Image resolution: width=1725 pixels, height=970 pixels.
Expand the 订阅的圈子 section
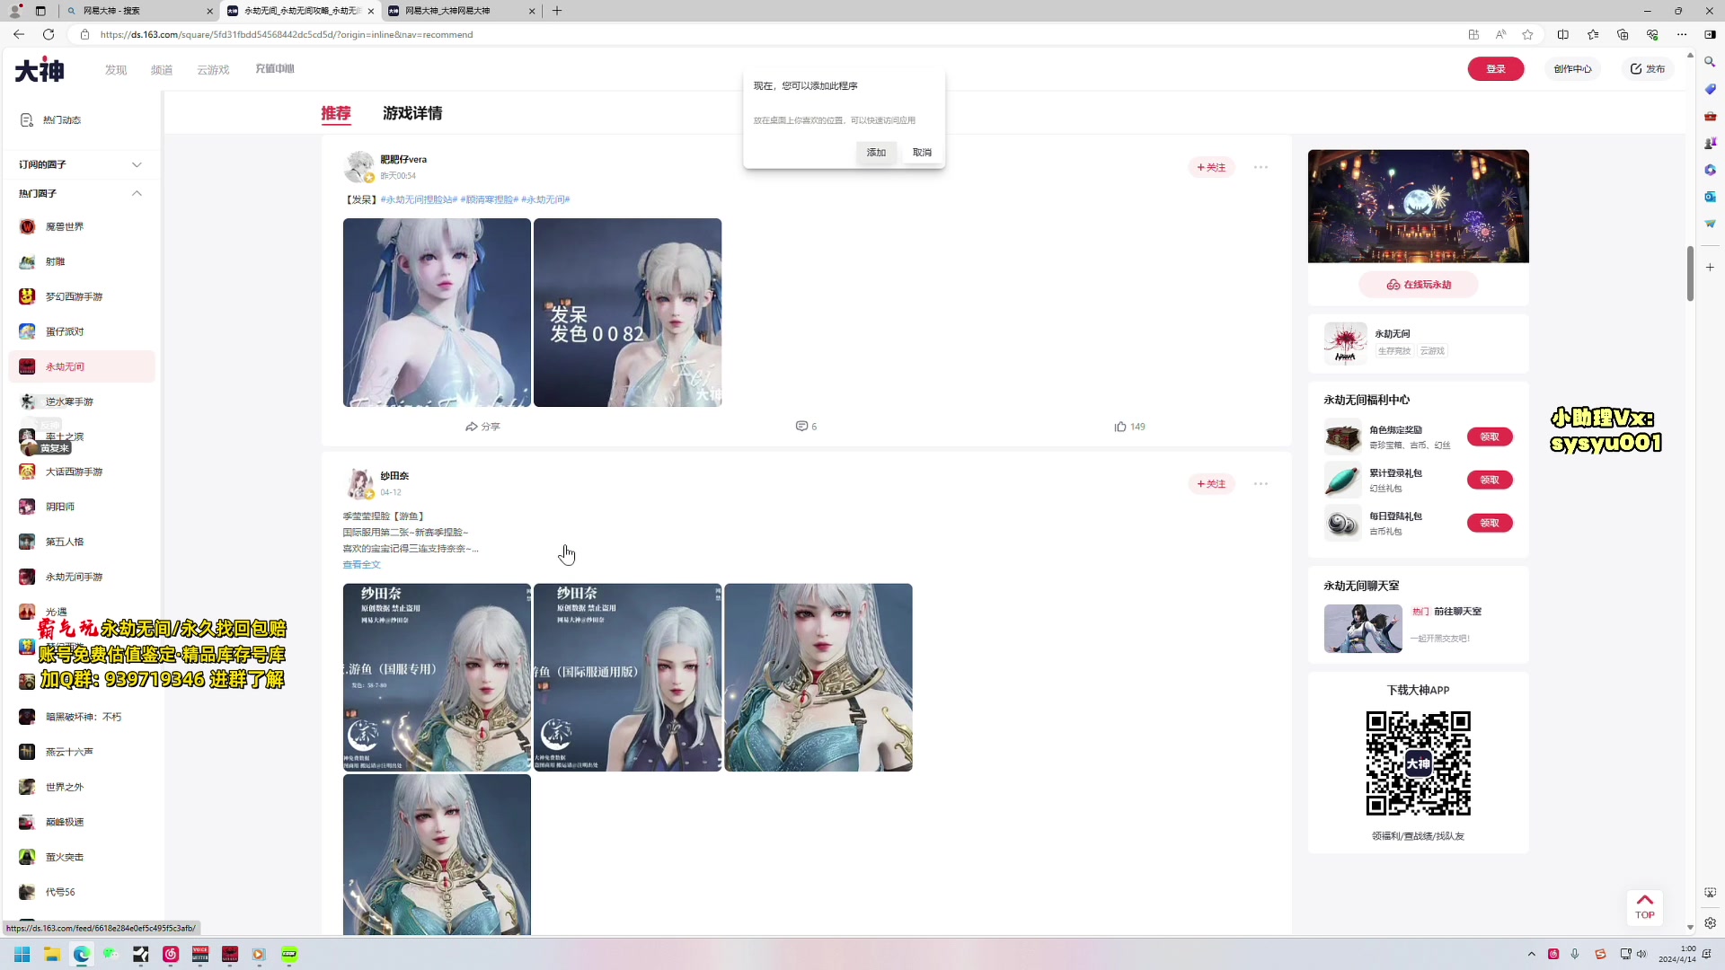pos(137,164)
